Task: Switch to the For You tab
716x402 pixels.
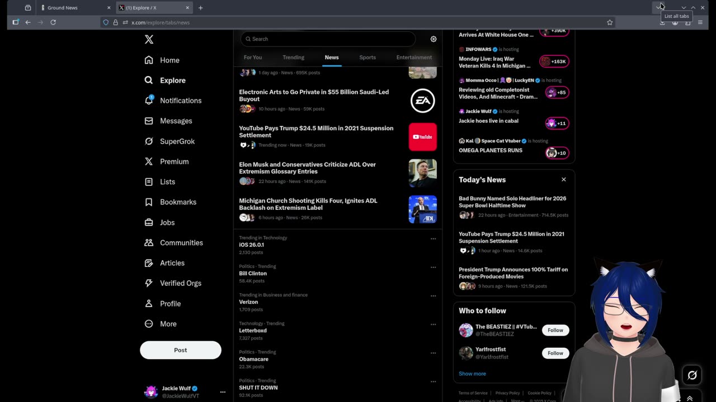Action: [253, 58]
